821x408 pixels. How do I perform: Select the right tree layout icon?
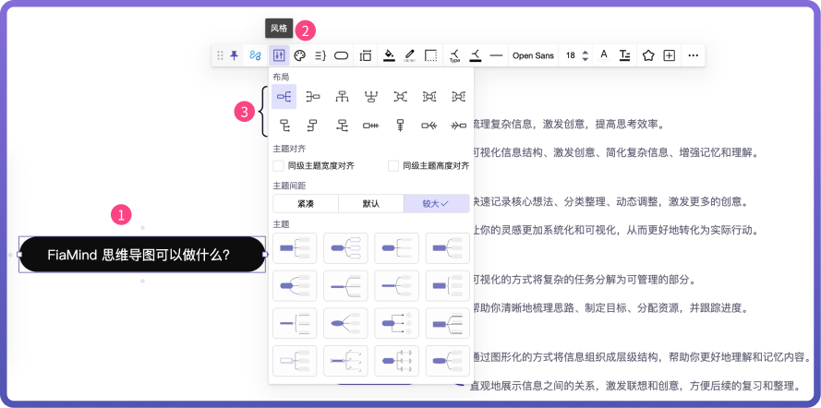tap(284, 125)
